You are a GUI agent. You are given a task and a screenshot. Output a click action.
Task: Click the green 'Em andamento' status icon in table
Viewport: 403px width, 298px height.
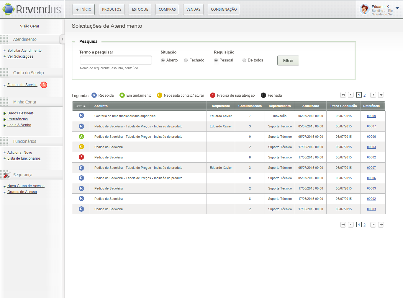pos(81,137)
